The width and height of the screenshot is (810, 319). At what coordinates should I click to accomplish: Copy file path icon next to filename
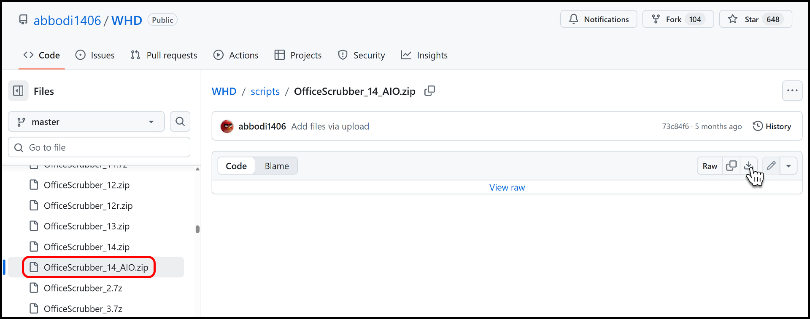(429, 91)
